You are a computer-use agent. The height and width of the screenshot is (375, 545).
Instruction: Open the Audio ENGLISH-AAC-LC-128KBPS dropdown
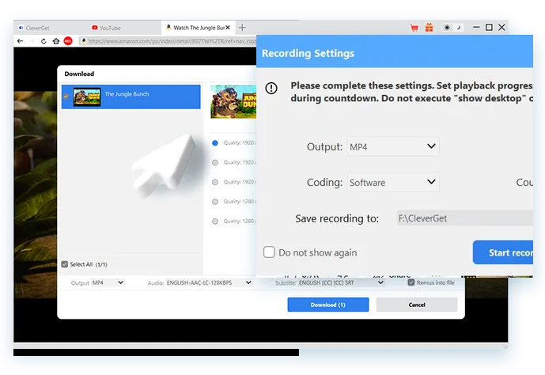(209, 282)
